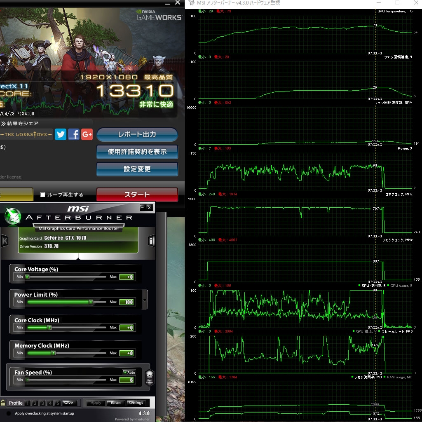Share the benchmark score on Facebook
Screen dimensions: 422x422
click(74, 134)
